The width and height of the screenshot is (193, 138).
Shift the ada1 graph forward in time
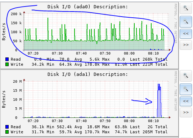pos(185,112)
